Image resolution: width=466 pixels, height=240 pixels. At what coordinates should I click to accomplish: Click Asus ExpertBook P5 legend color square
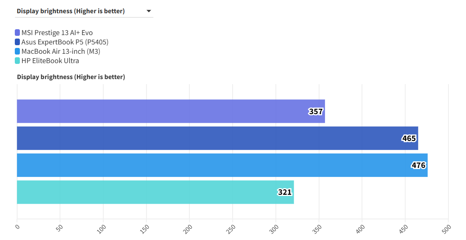tap(18, 42)
